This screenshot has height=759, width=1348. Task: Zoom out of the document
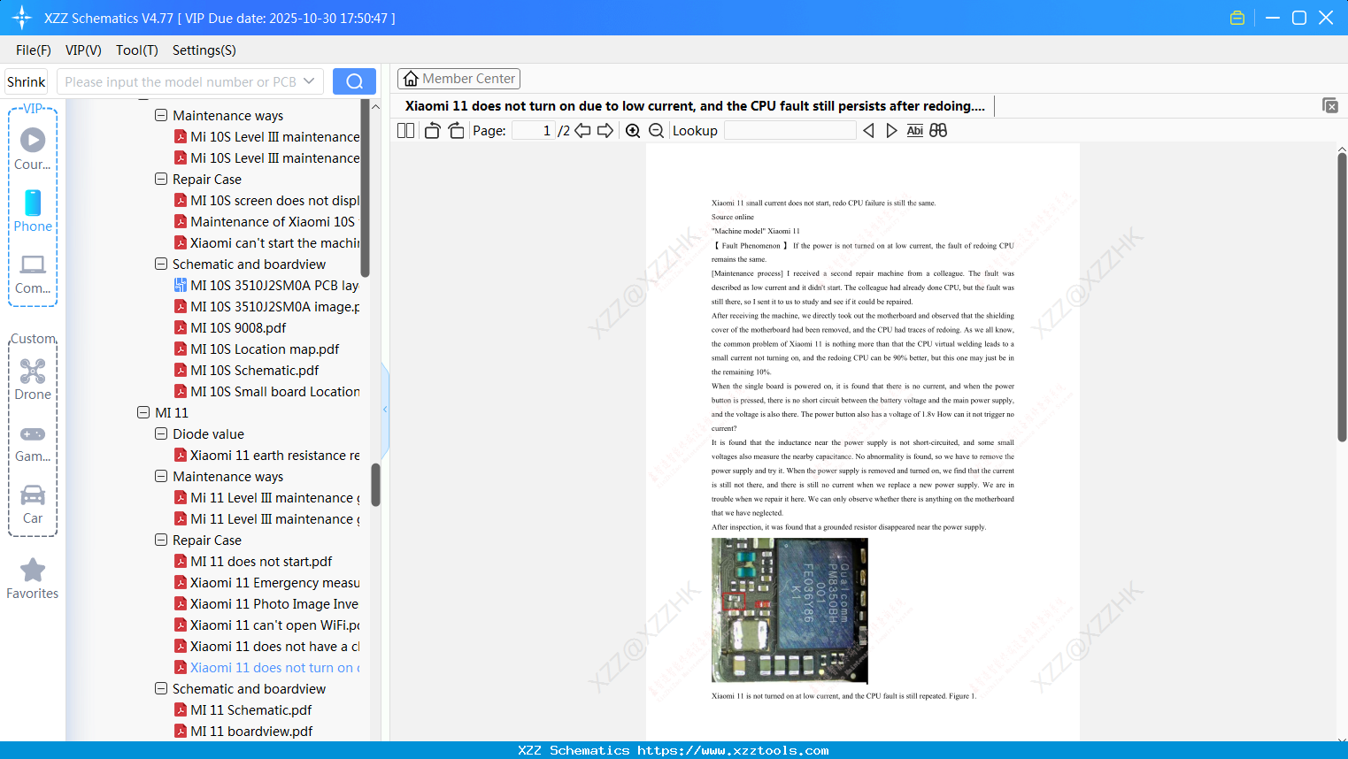point(656,131)
